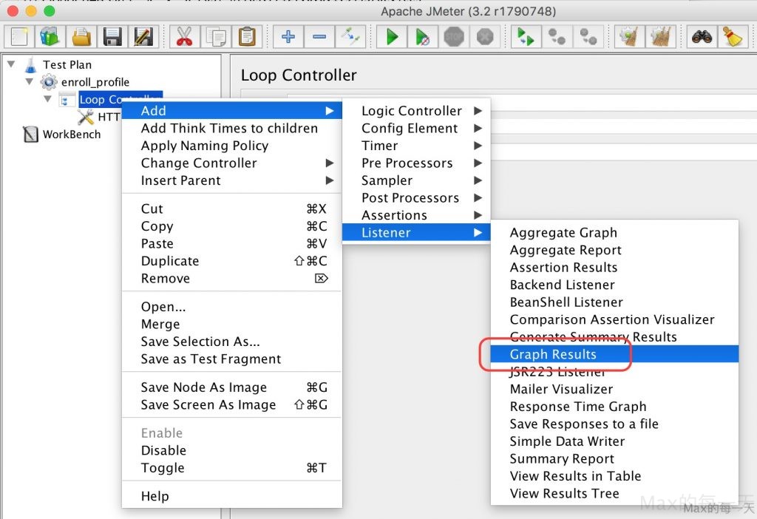Click the Start no pauses run icon

421,35
